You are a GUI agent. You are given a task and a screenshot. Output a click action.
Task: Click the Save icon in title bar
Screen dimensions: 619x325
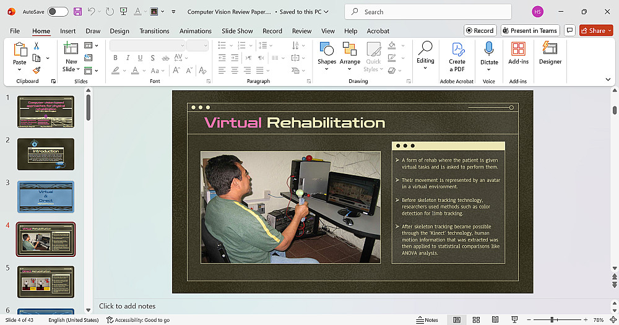pos(78,11)
